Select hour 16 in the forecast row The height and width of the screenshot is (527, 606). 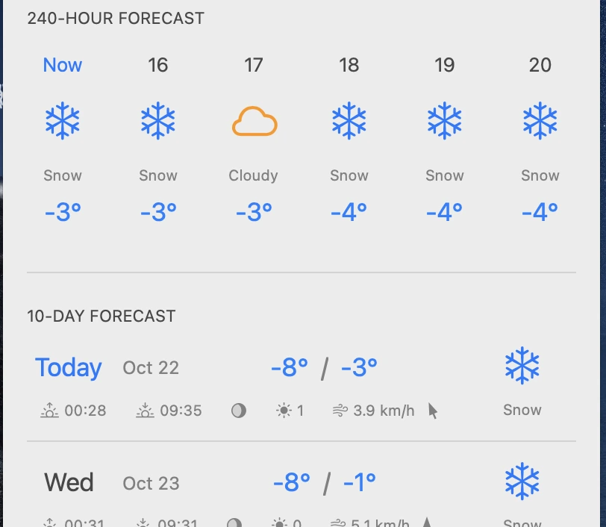point(158,65)
